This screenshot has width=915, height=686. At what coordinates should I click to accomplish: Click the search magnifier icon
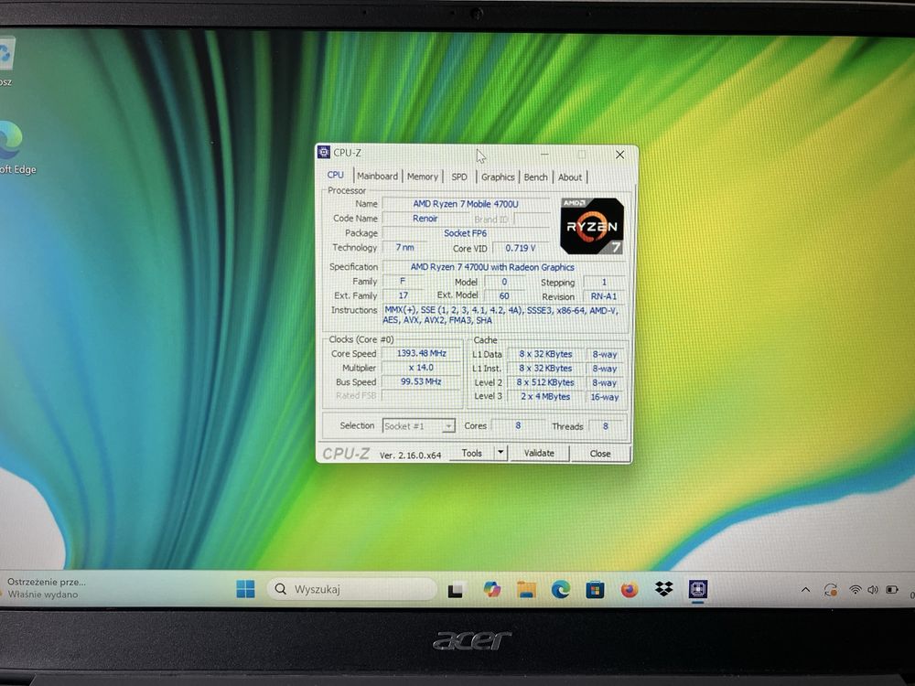(x=281, y=589)
